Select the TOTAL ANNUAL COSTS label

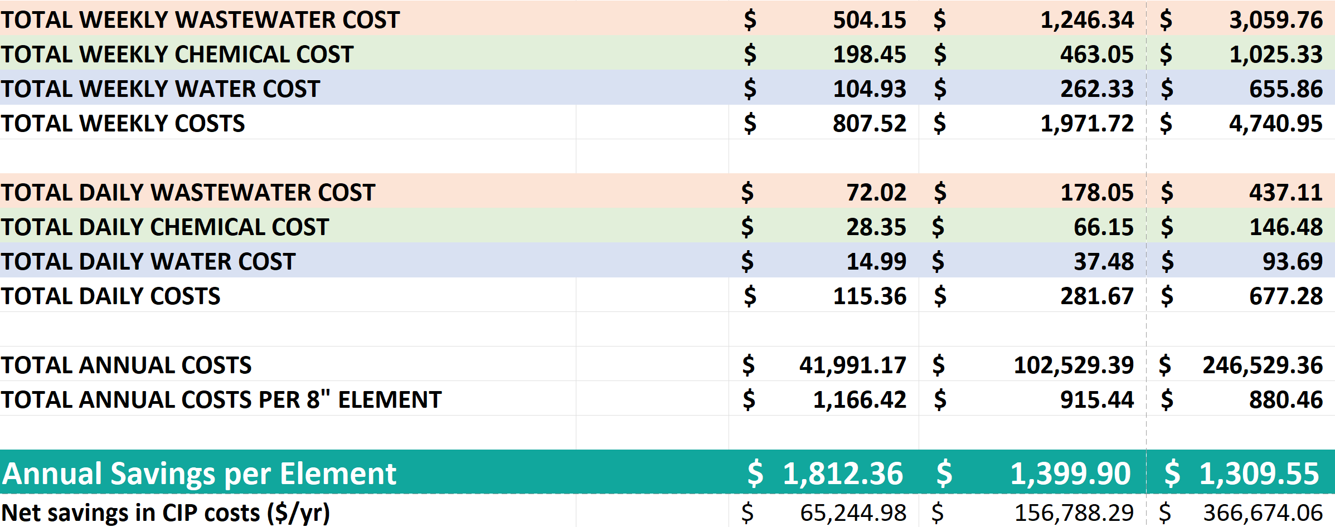(127, 365)
